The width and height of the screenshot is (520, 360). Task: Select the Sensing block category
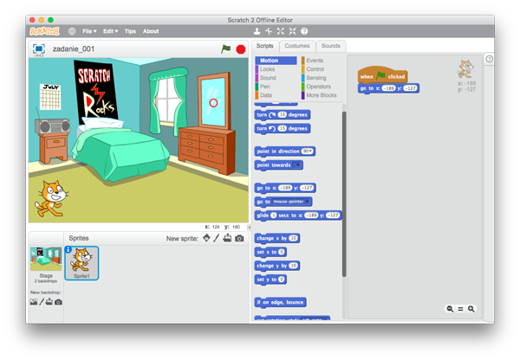pos(316,78)
